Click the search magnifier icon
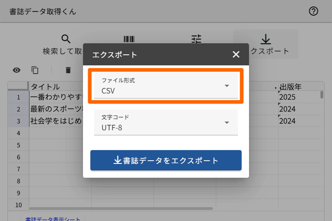Image resolution: width=332 pixels, height=221 pixels. [x=66, y=39]
